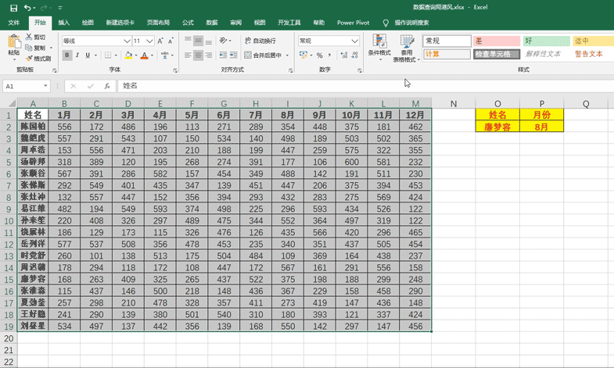Viewport: 614px width, 368px height.
Task: Apply the Warning Text (警告文本) style
Action: click(588, 54)
